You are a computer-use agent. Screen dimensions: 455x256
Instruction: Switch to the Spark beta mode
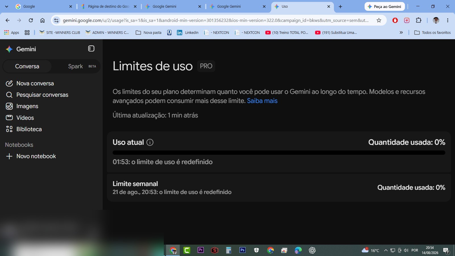[x=82, y=66]
